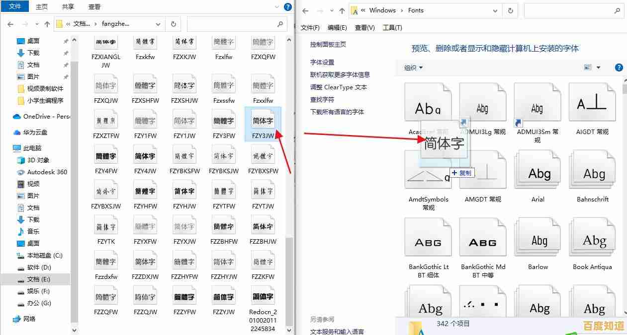Click the search box in the left window

coord(237,24)
